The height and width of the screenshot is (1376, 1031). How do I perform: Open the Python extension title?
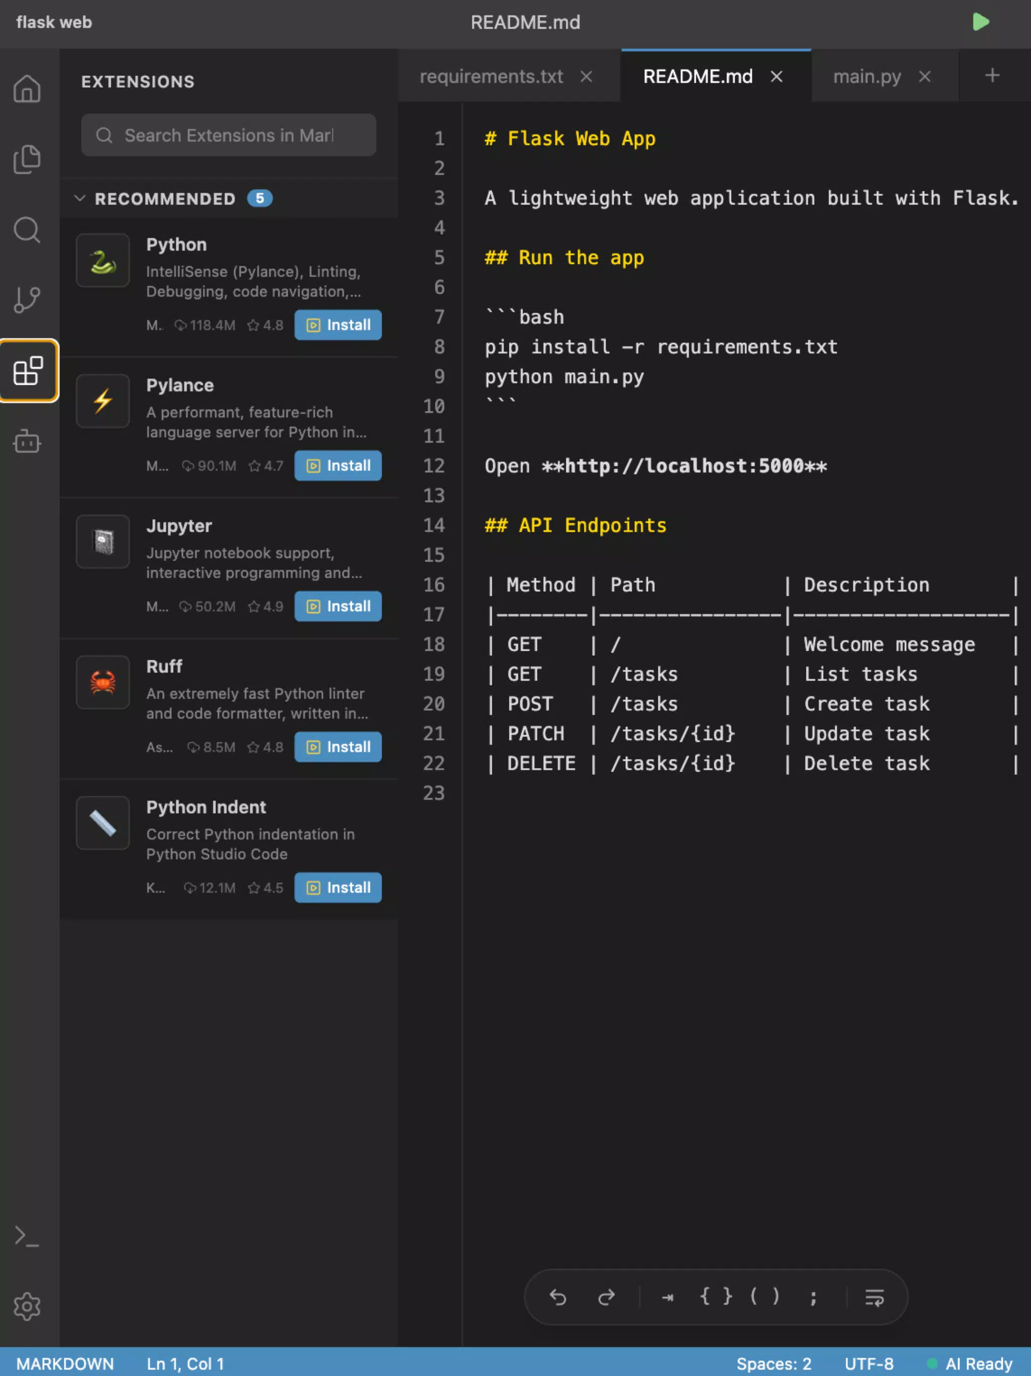tap(177, 244)
